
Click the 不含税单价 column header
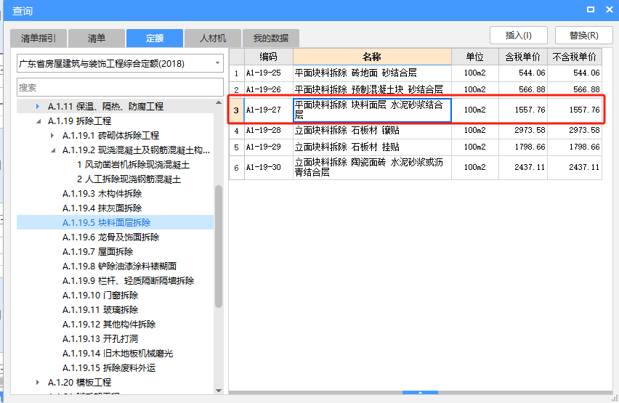click(x=575, y=57)
